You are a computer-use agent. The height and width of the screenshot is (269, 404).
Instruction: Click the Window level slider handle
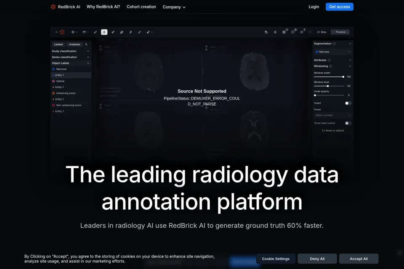[x=328, y=86]
